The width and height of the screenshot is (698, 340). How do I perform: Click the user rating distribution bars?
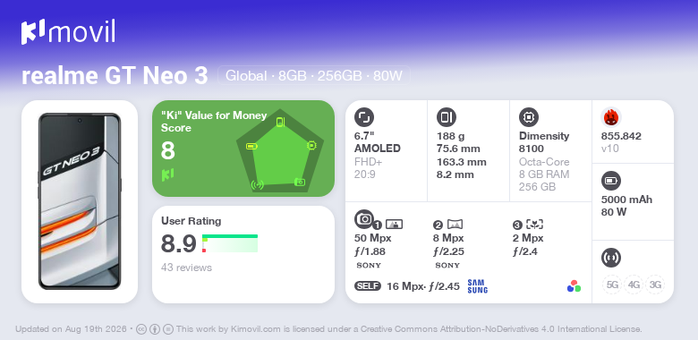coord(230,243)
